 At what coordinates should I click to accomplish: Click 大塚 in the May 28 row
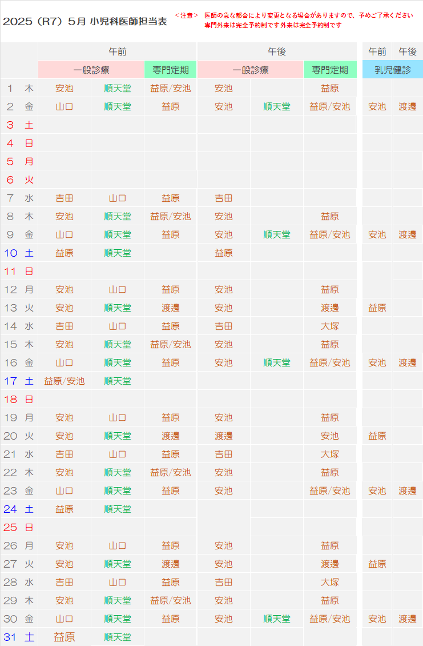pyautogui.click(x=329, y=583)
